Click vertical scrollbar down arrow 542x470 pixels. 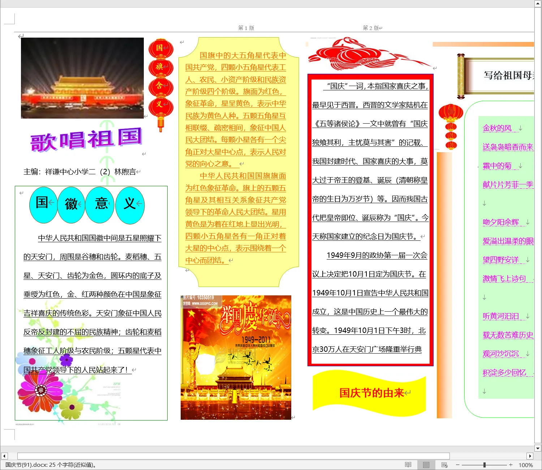538,448
